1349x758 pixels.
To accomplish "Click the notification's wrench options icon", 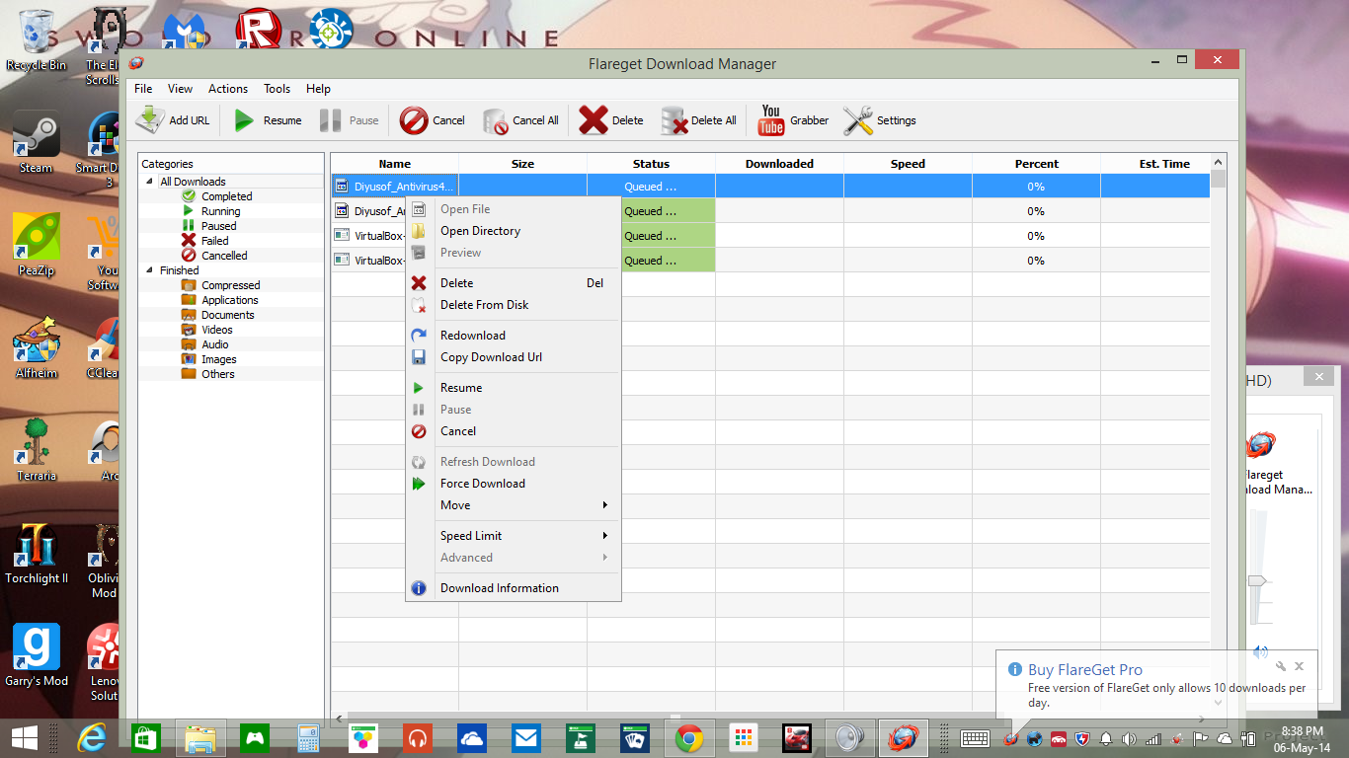I will pyautogui.click(x=1280, y=666).
